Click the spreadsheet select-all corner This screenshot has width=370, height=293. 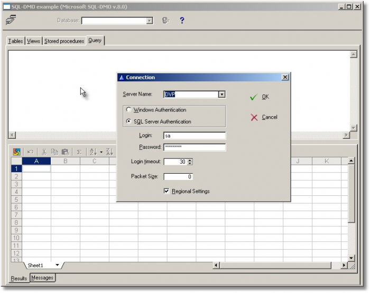tap(16, 161)
